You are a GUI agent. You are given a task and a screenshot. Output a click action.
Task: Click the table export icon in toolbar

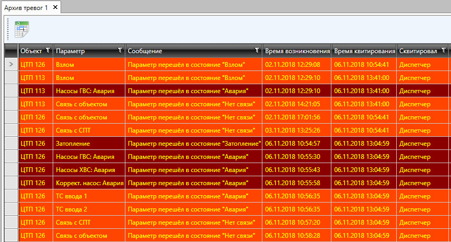coord(22,29)
